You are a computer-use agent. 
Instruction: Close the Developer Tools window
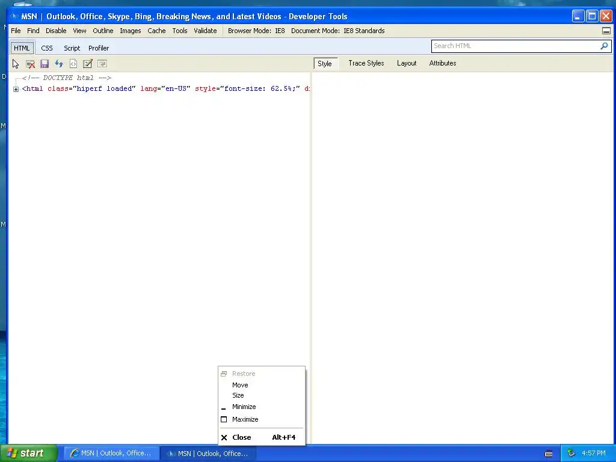606,16
